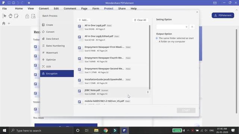Click the PDFelement taskbar icon
Screen dimensions: 239x134
coord(124,130)
